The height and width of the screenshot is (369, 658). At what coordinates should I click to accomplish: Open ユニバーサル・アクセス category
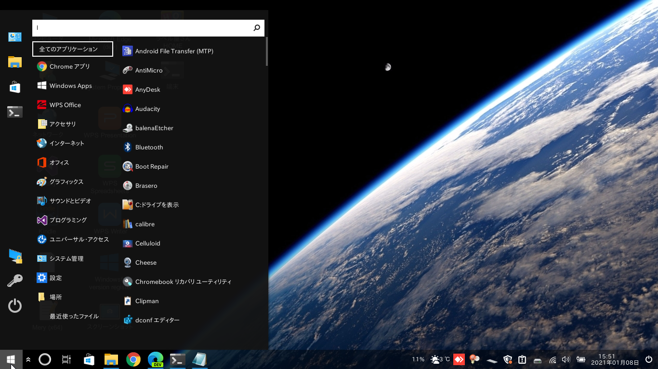73,239
